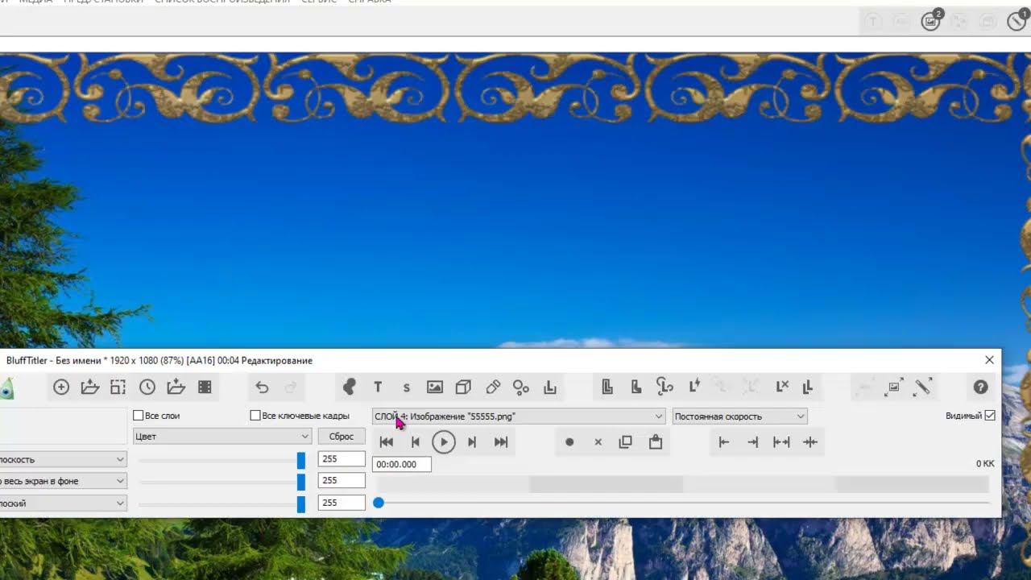The image size is (1031, 580).
Task: Open help with the question mark icon
Action: [980, 387]
